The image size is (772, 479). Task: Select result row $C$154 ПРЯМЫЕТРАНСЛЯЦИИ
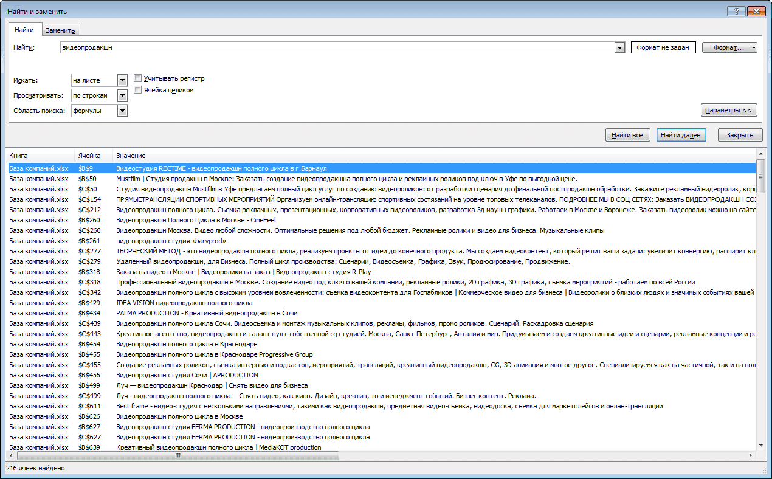(381, 199)
